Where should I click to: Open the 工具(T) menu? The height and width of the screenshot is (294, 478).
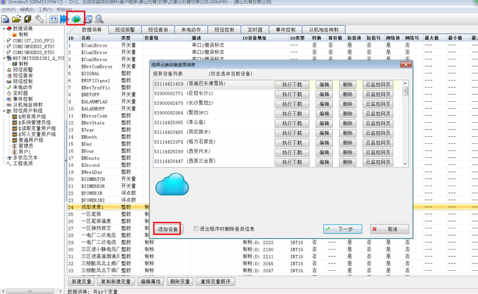click(x=45, y=9)
